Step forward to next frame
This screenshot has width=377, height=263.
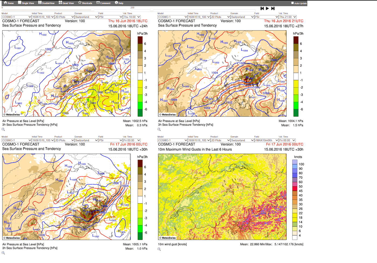click(273, 9)
